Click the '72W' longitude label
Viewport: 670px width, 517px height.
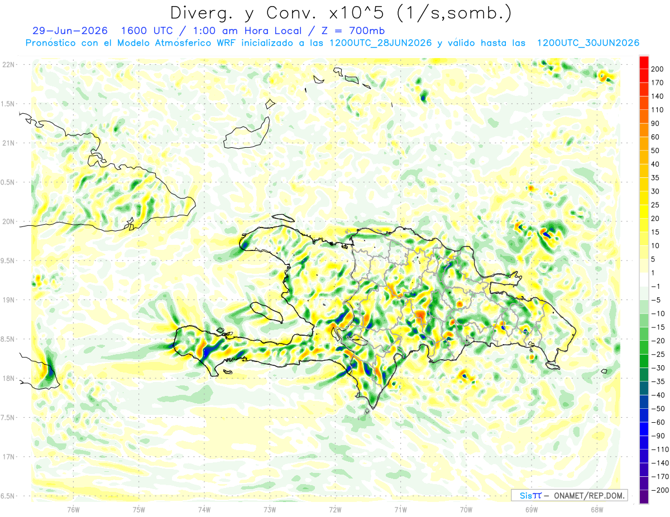(x=335, y=509)
